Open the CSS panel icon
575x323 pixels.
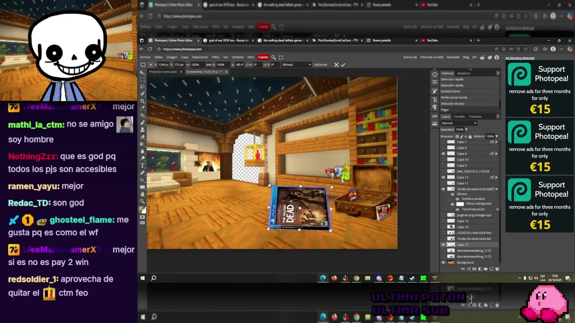pos(435,116)
